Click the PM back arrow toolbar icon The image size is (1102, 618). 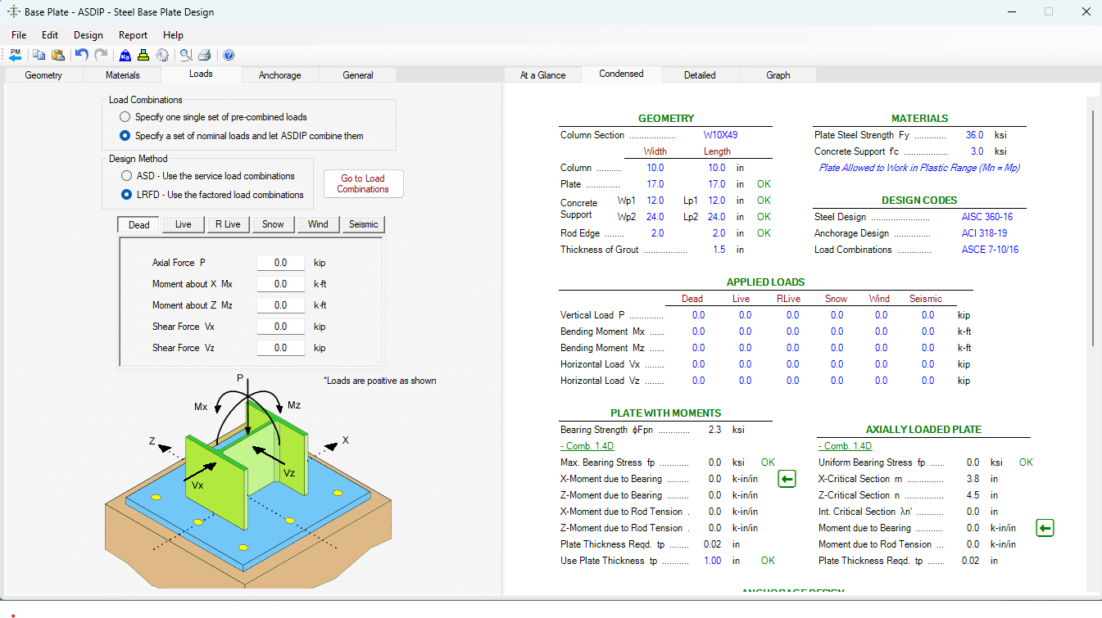pyautogui.click(x=16, y=55)
